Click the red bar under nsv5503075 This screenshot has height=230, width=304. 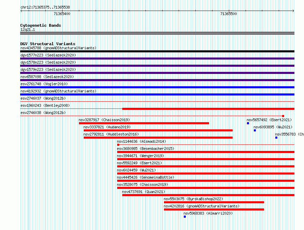coord(214,202)
